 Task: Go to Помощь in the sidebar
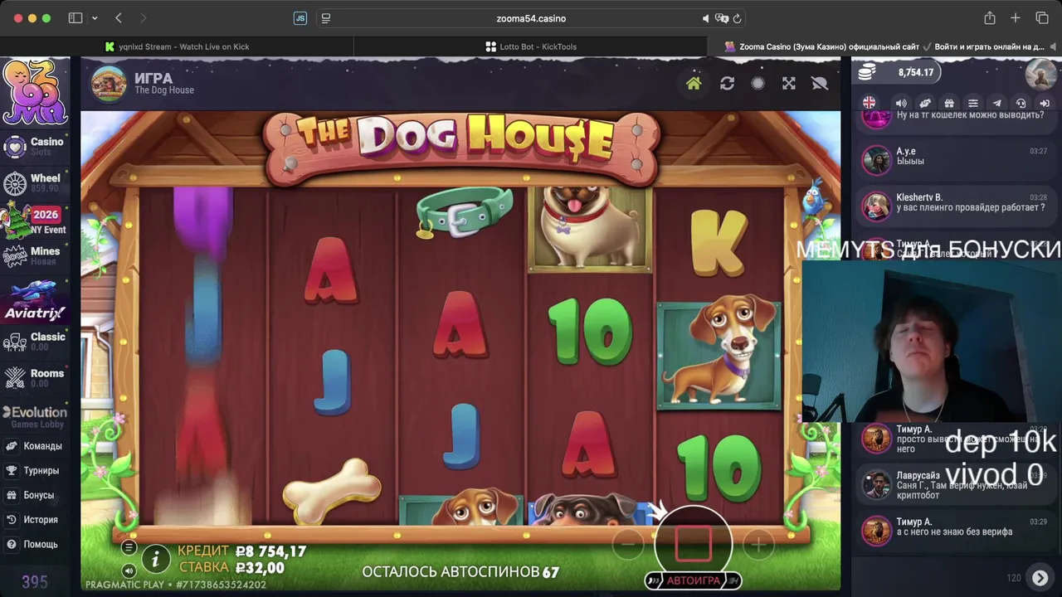[34, 545]
